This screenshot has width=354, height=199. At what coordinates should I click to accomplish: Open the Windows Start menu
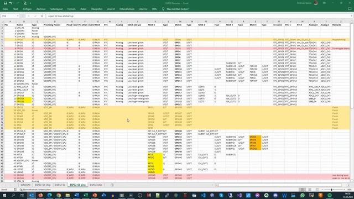(x=4, y=195)
